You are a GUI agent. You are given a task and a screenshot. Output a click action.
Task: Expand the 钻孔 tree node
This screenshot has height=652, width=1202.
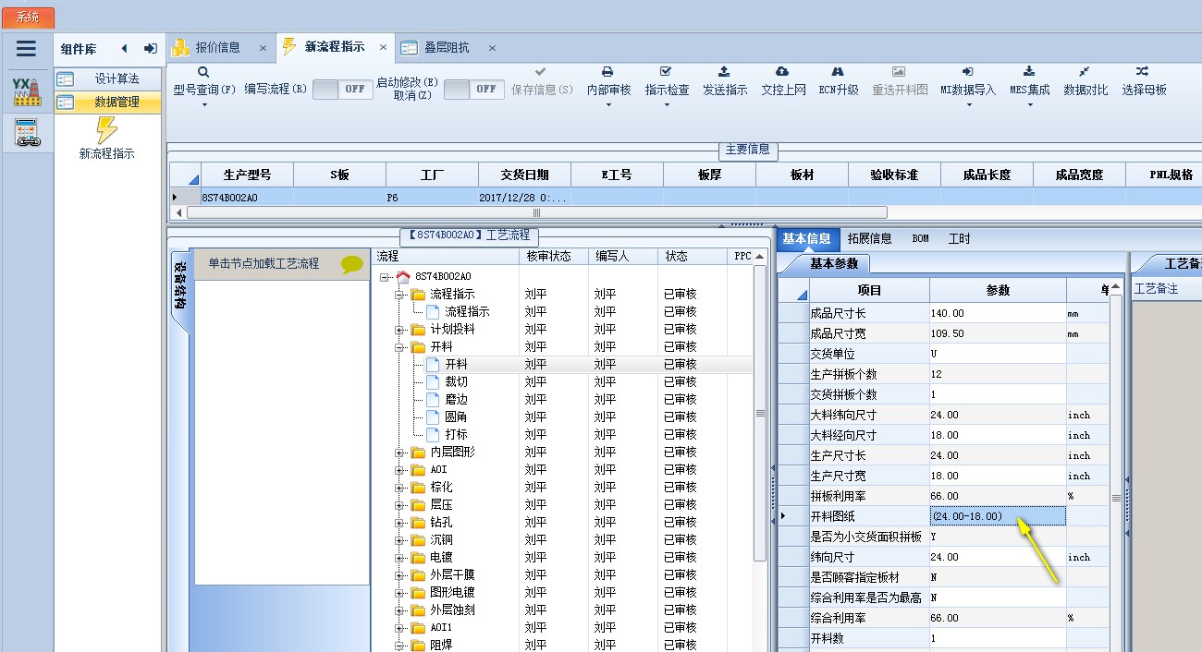(399, 523)
